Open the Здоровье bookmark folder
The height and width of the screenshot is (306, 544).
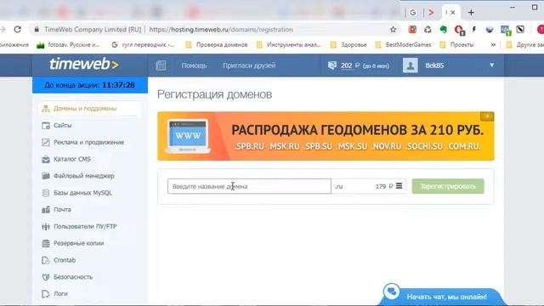pos(348,45)
